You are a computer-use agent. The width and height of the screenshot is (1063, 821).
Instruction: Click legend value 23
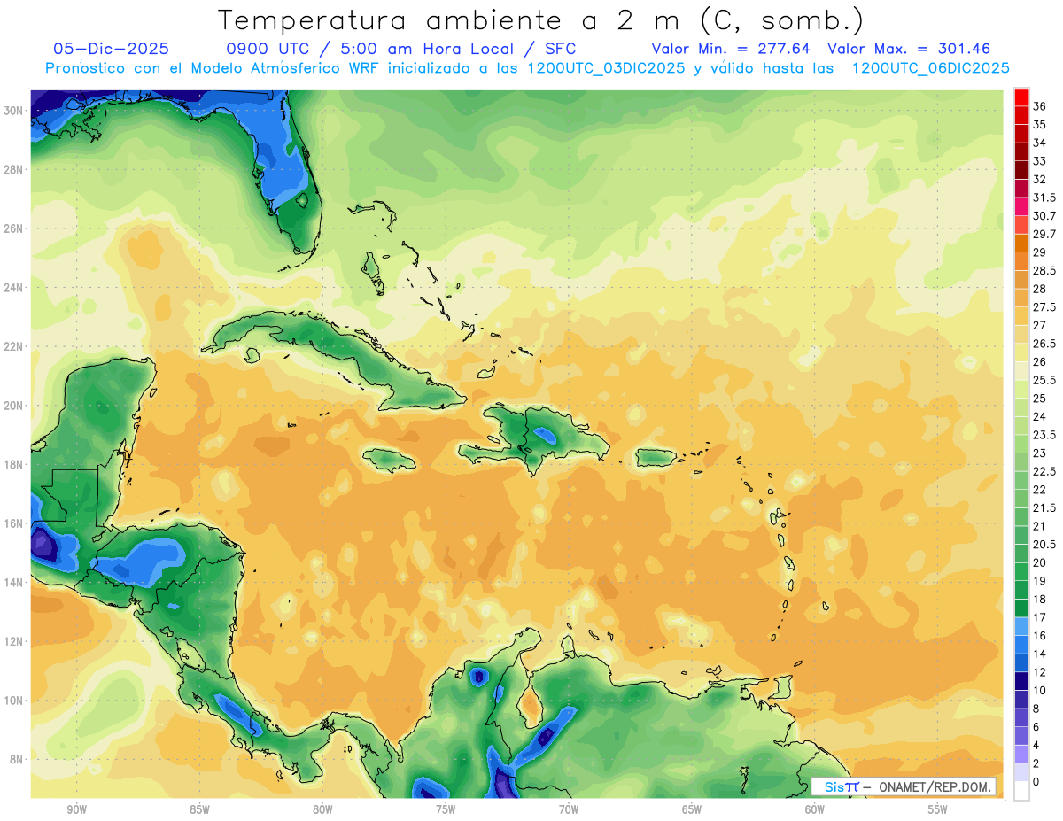tap(1040, 453)
